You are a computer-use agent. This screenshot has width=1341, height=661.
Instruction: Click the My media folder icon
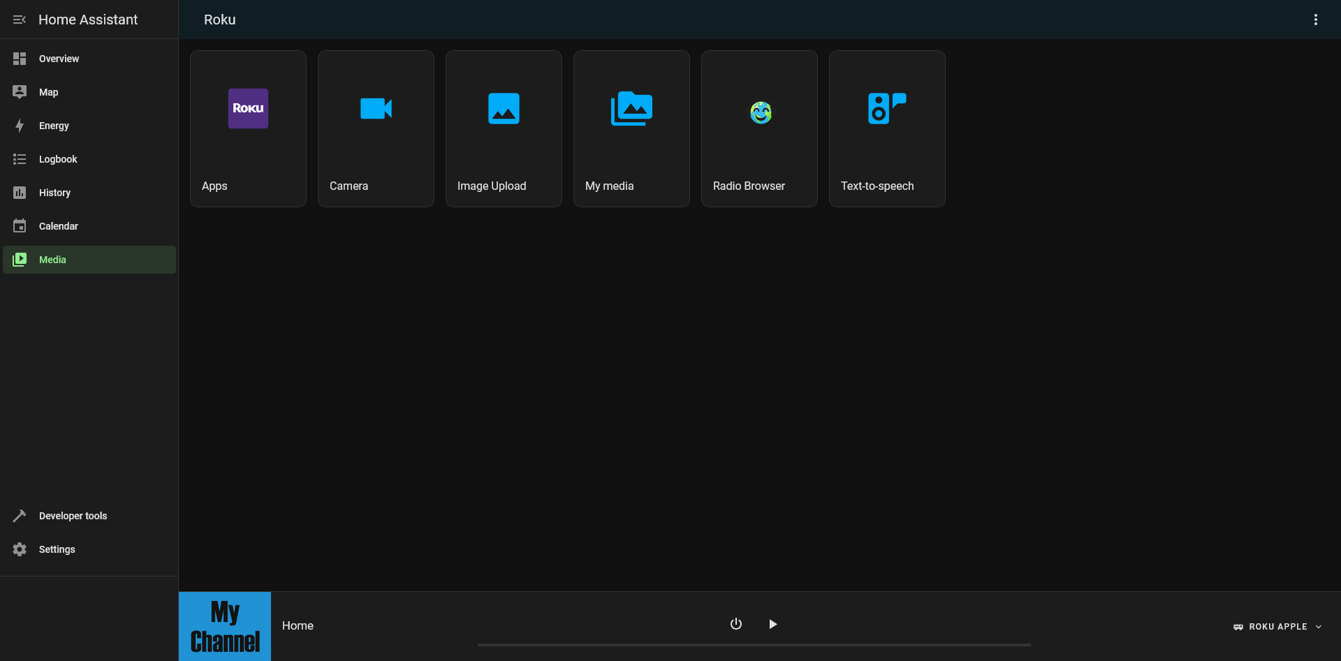click(631, 108)
